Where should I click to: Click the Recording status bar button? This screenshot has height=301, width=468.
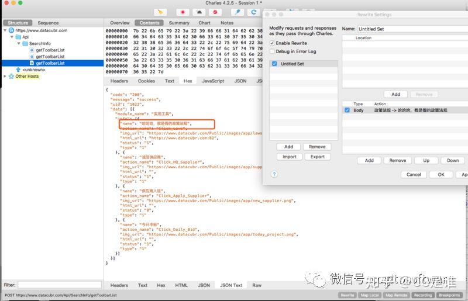423,295
